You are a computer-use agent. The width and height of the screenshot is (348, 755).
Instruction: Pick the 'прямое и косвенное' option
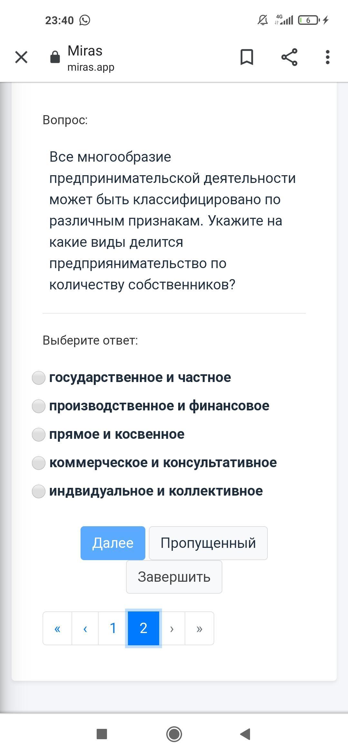click(x=39, y=435)
